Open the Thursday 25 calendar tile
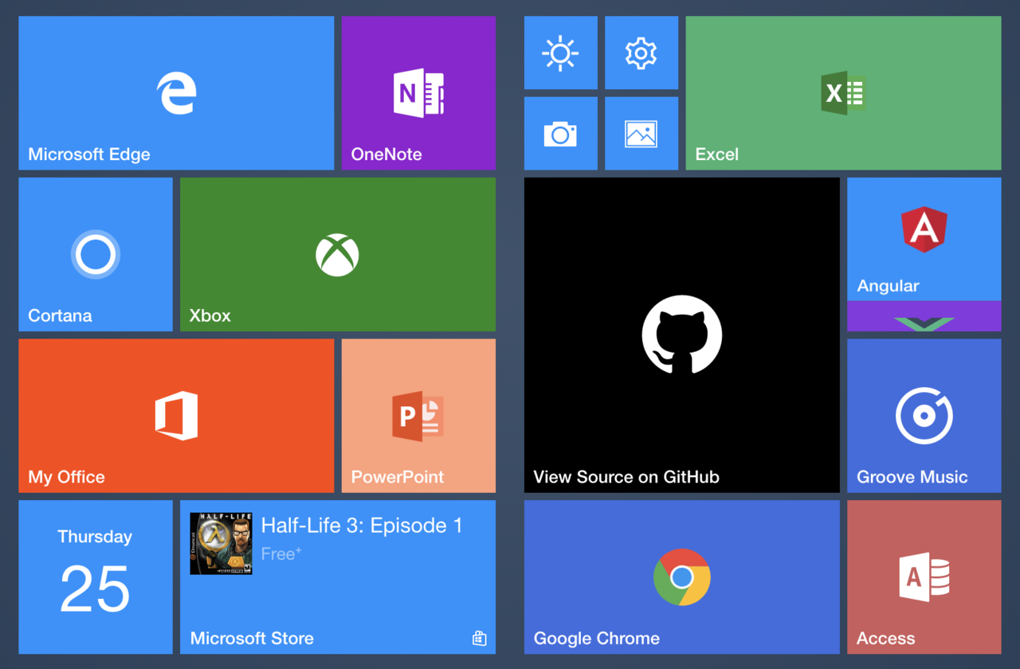 [96, 577]
